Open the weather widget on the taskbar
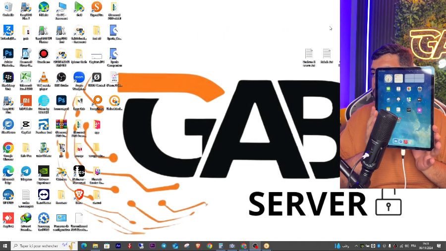The width and height of the screenshot is (446, 251). tap(342, 246)
